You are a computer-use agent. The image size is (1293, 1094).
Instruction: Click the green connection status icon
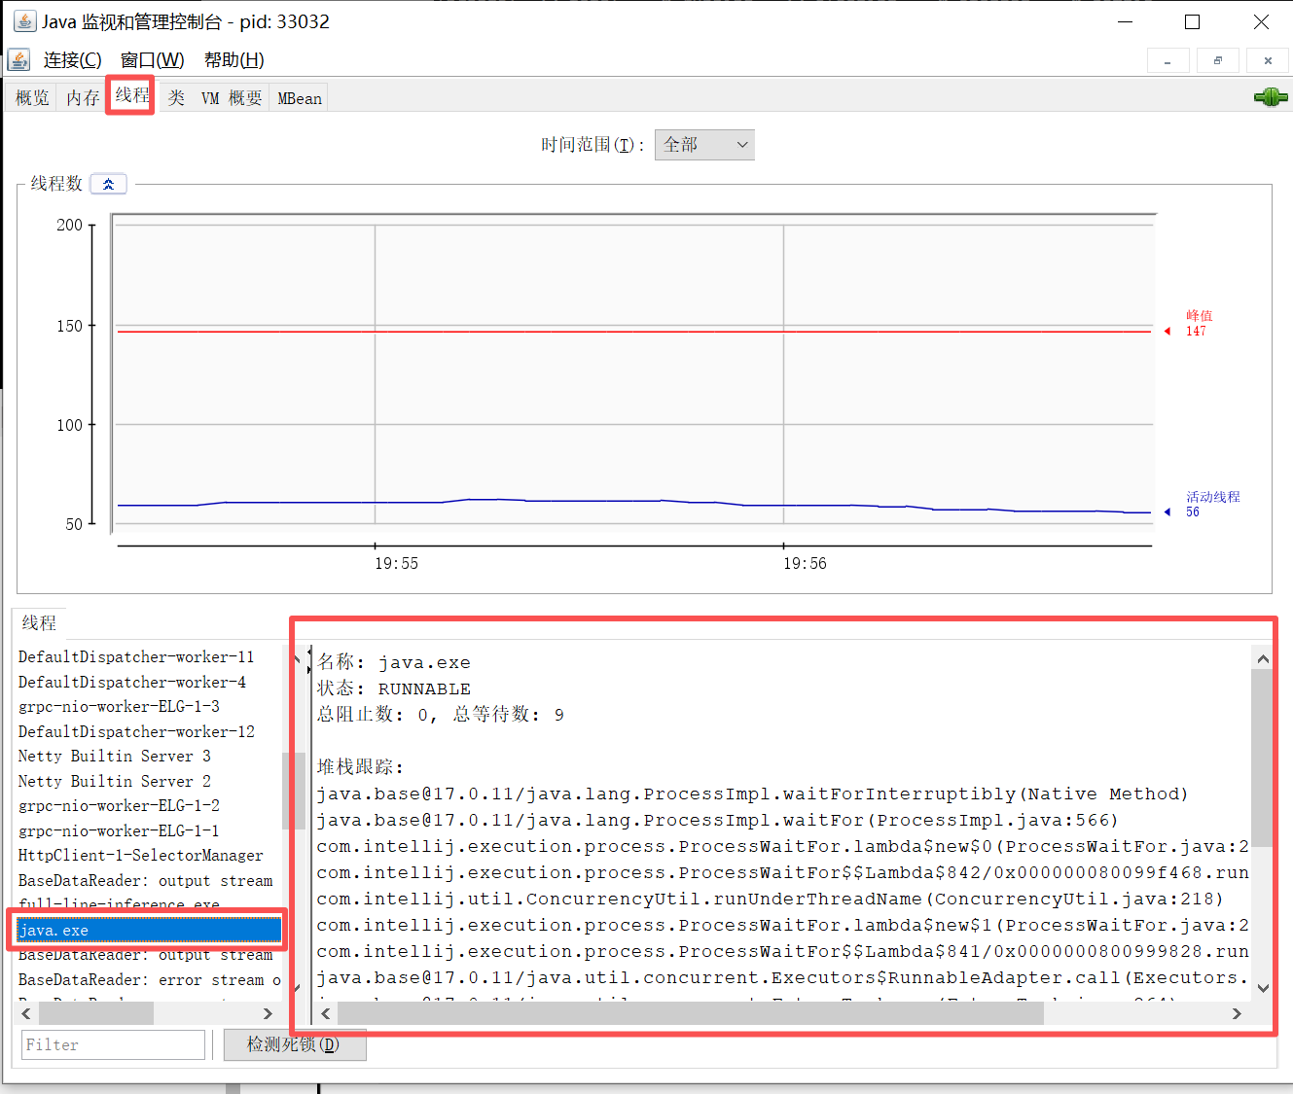(x=1271, y=97)
